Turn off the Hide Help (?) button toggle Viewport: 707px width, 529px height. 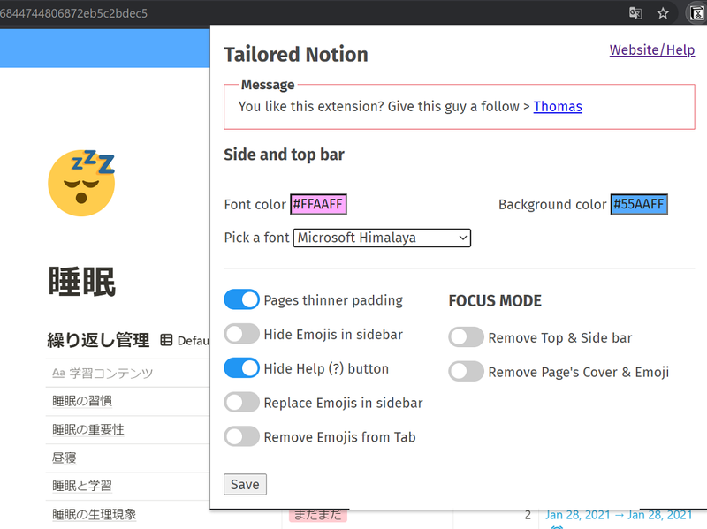(x=241, y=368)
